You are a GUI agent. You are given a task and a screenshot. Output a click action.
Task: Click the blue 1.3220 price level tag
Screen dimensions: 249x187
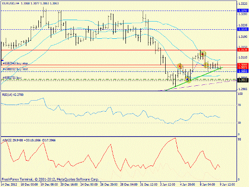(243, 29)
